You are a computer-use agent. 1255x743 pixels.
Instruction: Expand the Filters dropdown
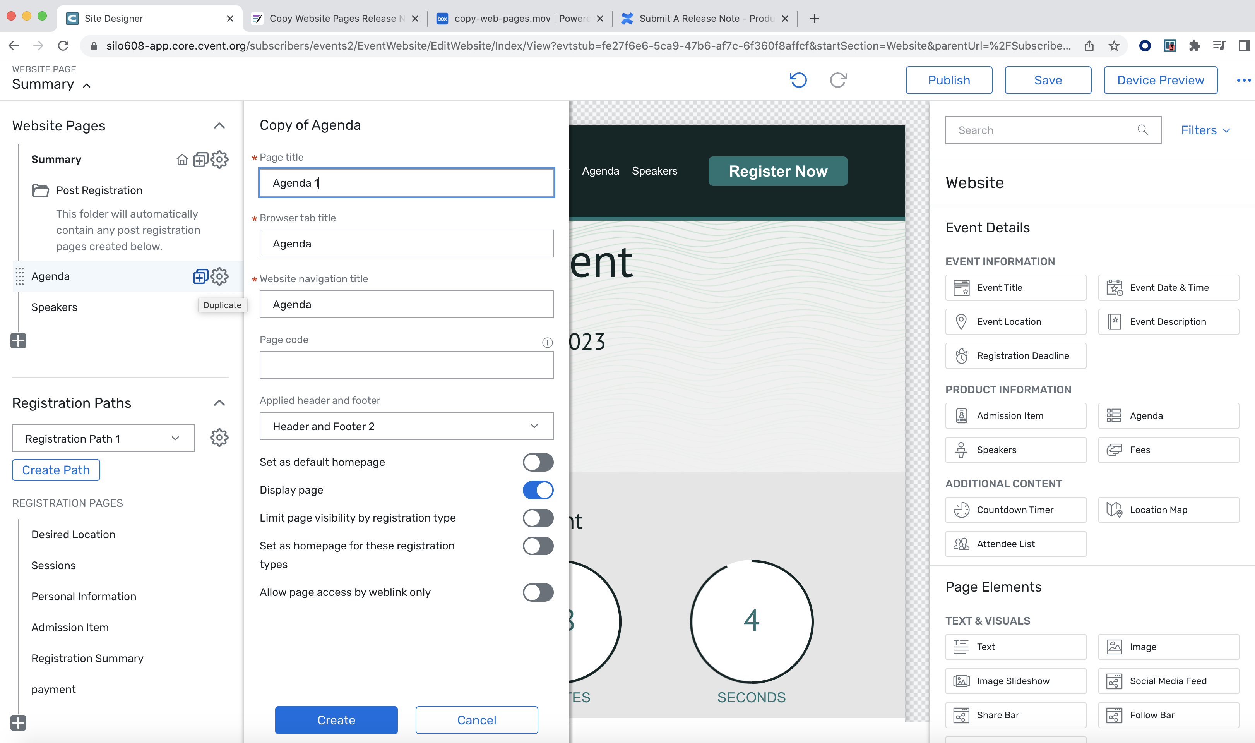[1205, 130]
